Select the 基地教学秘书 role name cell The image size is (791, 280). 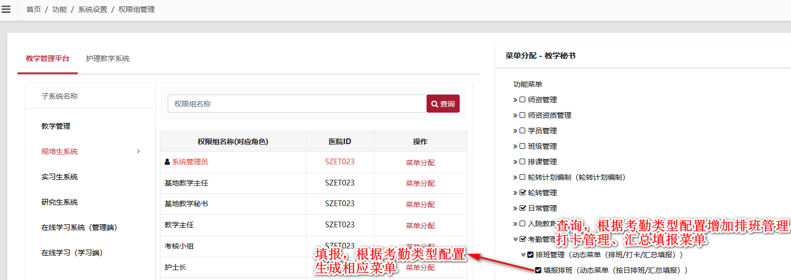tap(233, 204)
